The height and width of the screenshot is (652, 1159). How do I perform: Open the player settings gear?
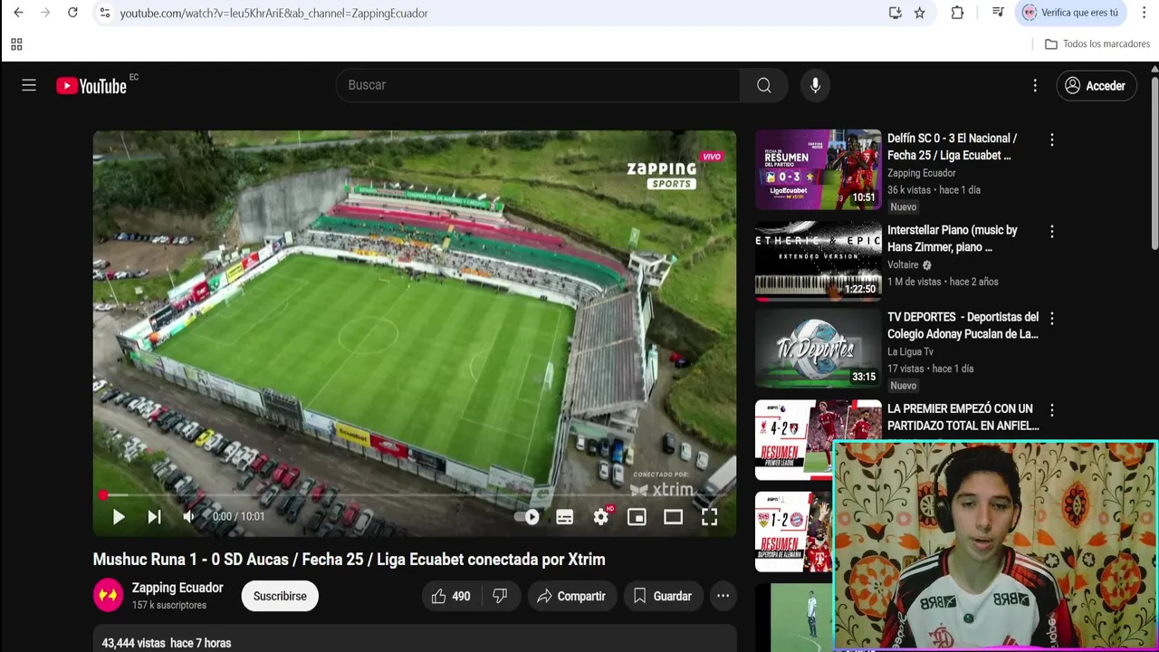click(601, 517)
